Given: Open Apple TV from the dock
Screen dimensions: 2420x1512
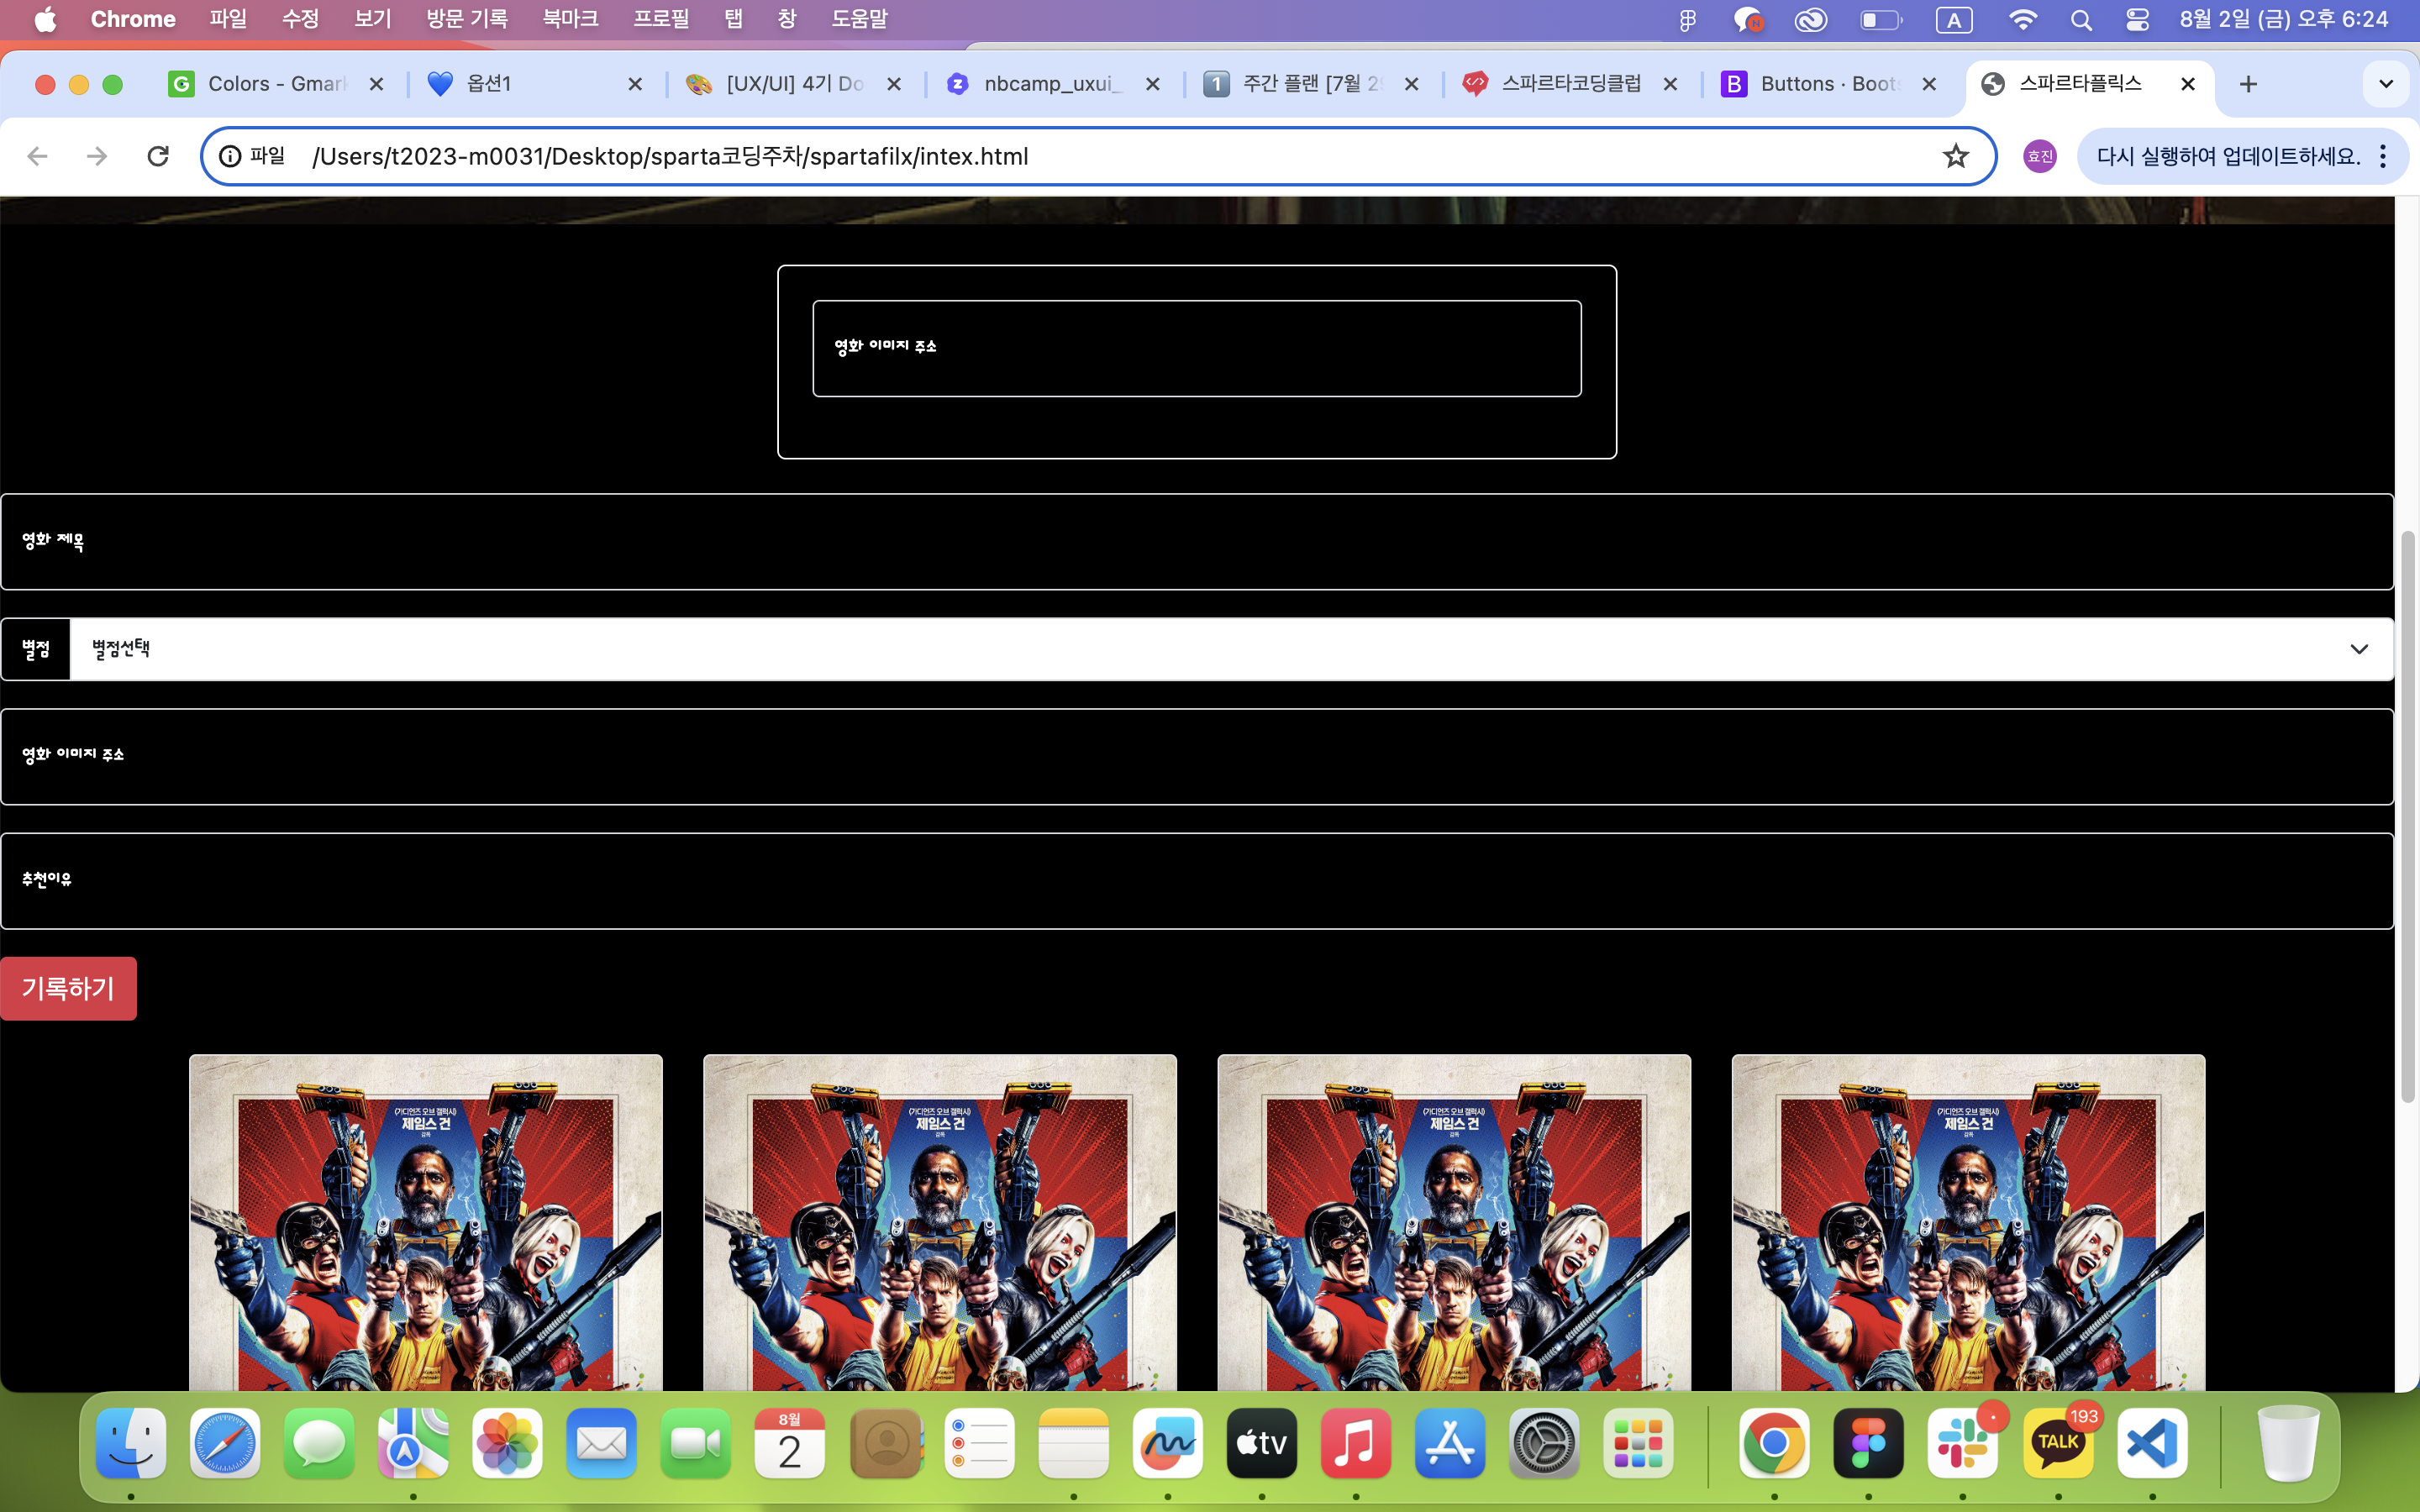Looking at the screenshot, I should click(1261, 1443).
